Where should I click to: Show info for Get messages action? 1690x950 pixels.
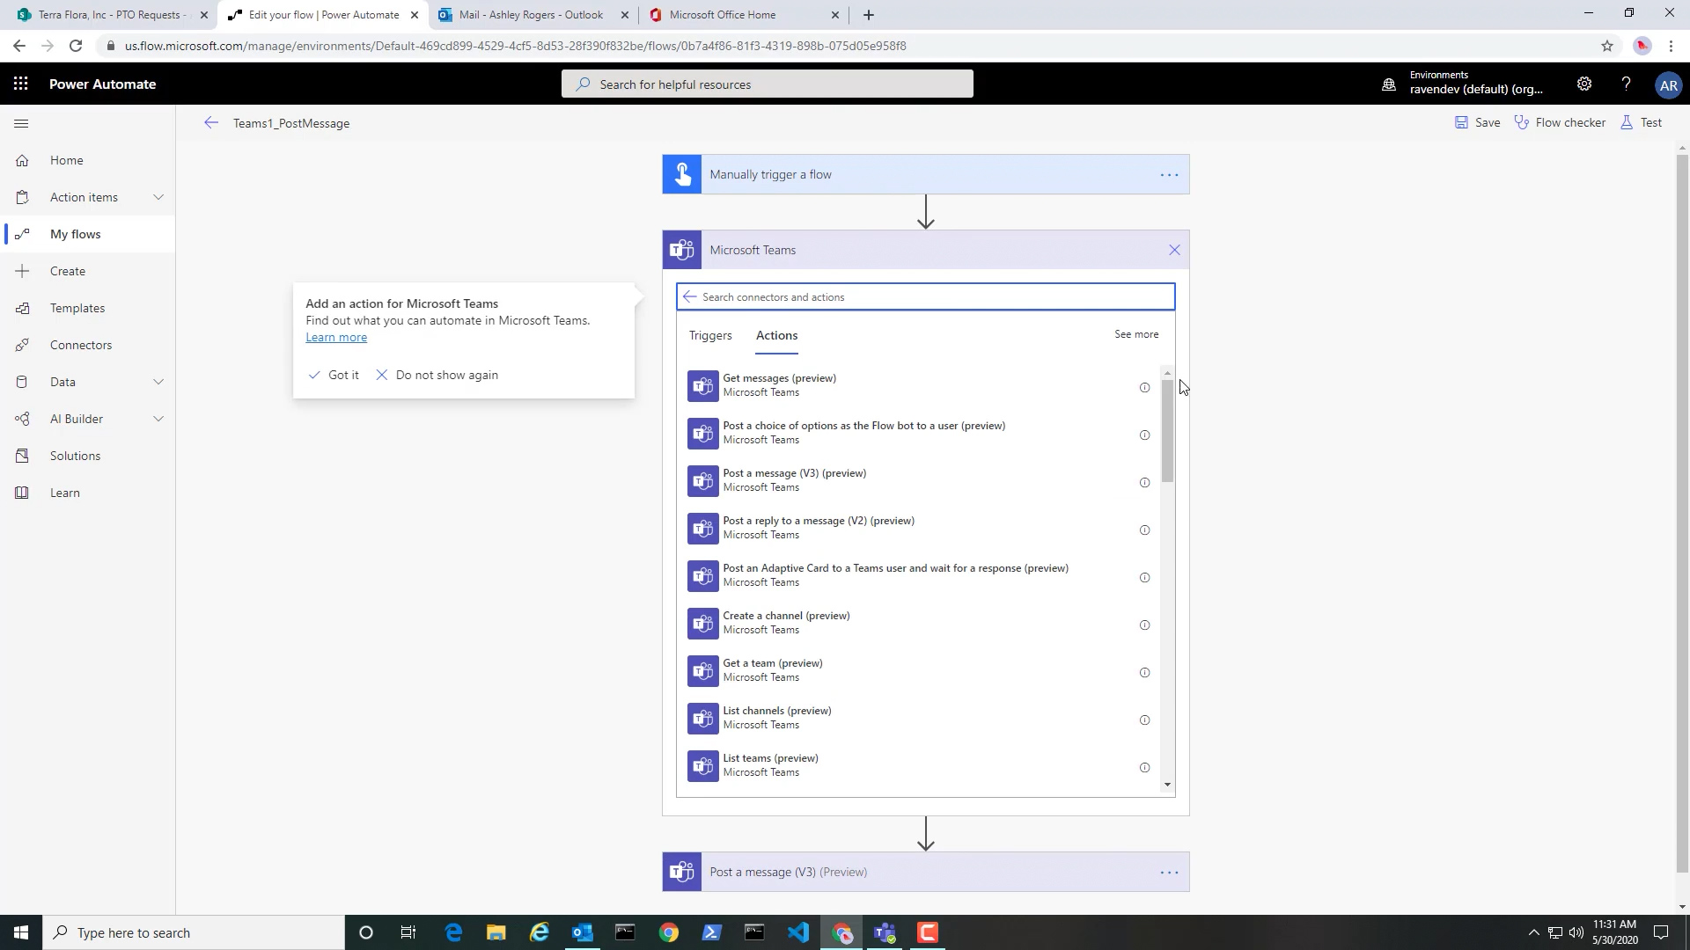click(1144, 388)
